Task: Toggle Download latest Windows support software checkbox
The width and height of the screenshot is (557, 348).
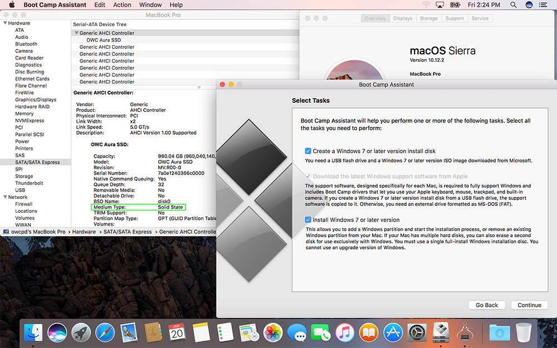Action: [308, 176]
